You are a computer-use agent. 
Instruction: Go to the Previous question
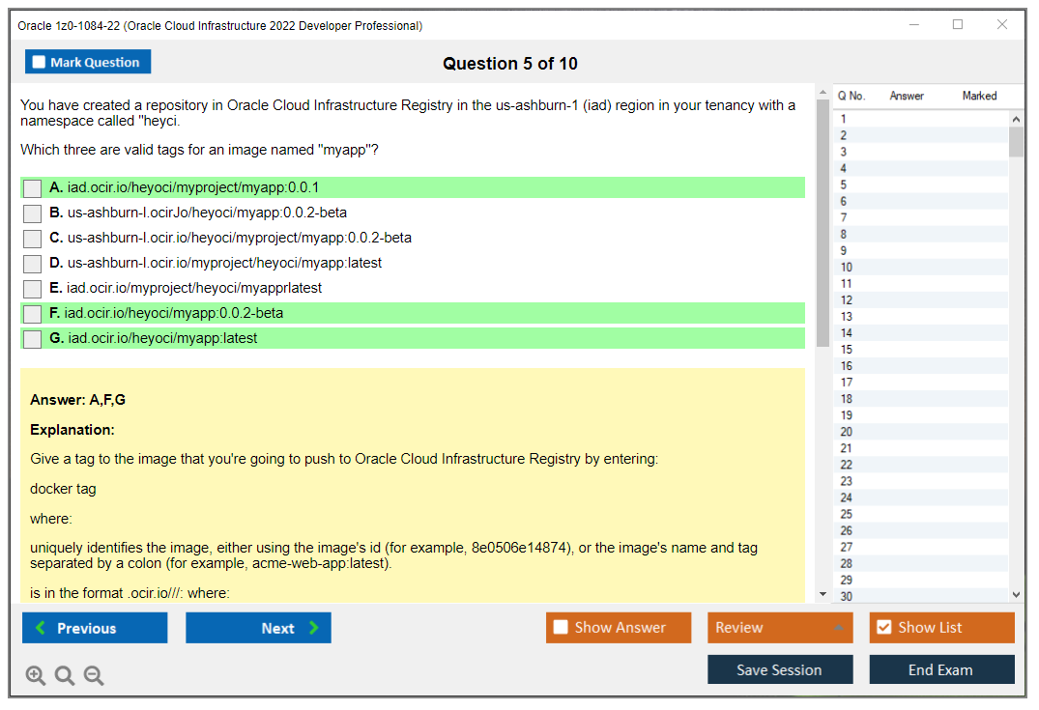coord(94,628)
